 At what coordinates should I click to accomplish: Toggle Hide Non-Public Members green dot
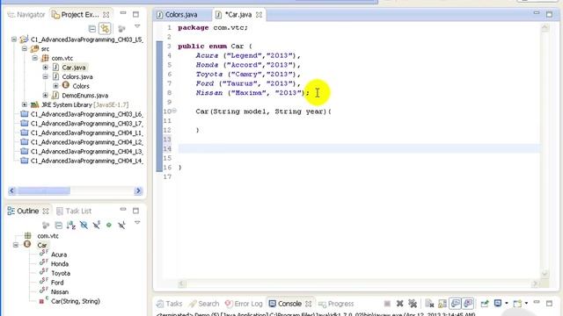pos(109,225)
